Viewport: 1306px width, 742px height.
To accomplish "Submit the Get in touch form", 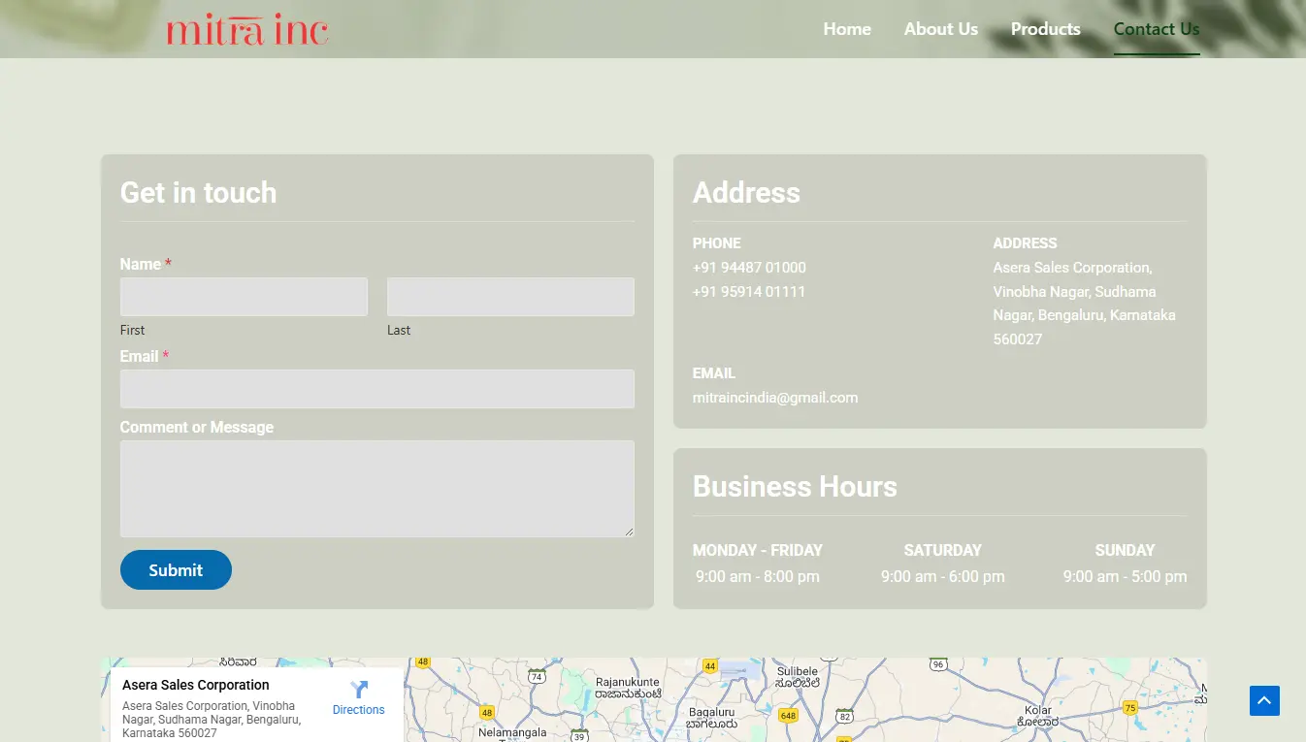I will click(176, 570).
